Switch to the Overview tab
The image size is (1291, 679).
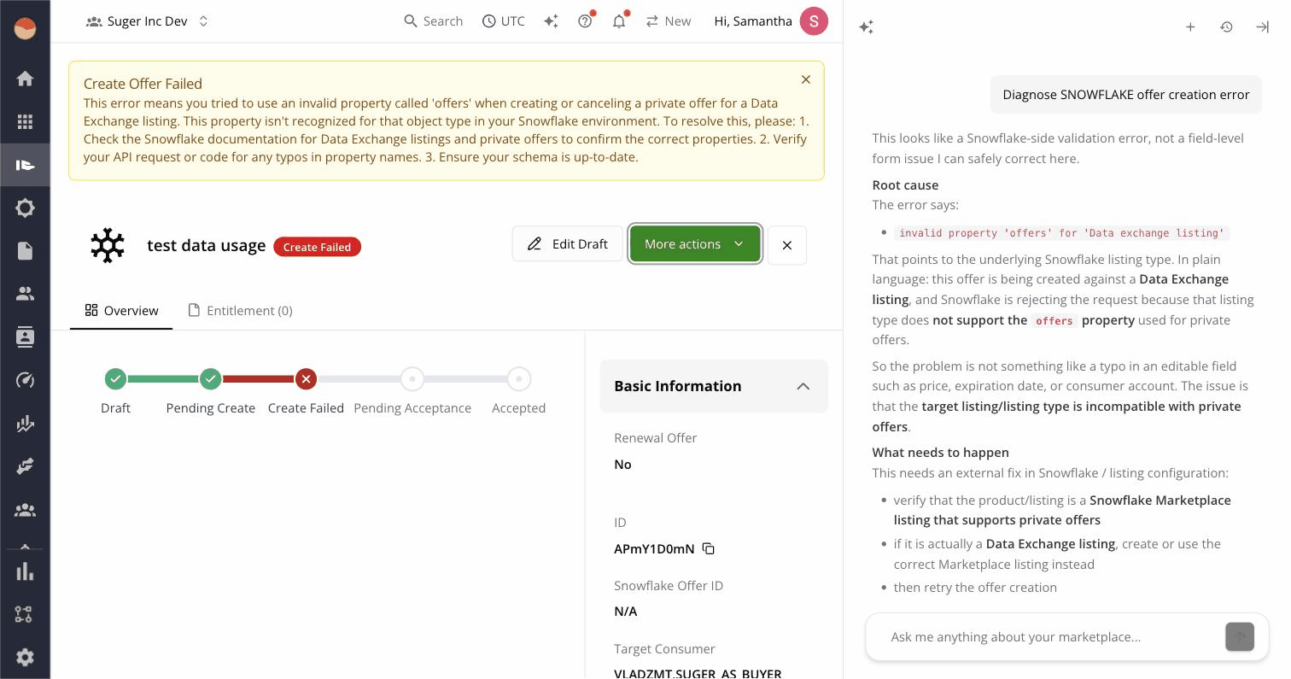121,310
